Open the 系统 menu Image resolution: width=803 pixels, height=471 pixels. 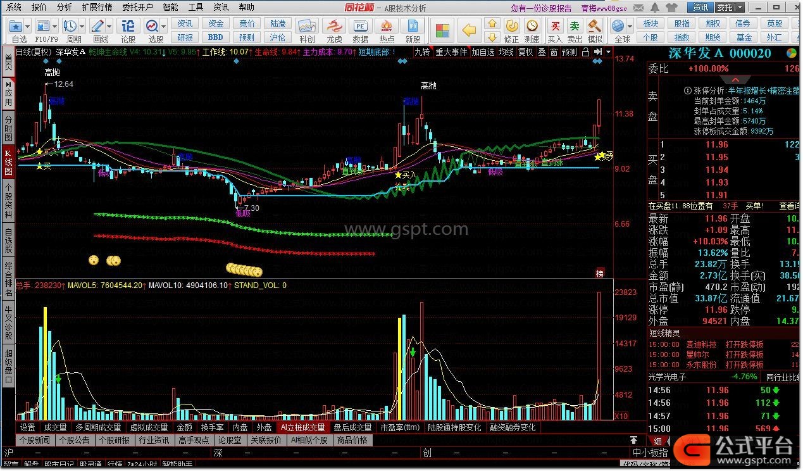14,8
